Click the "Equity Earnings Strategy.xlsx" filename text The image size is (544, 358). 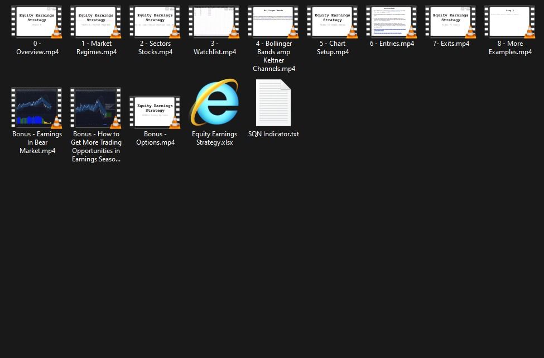pyautogui.click(x=214, y=138)
